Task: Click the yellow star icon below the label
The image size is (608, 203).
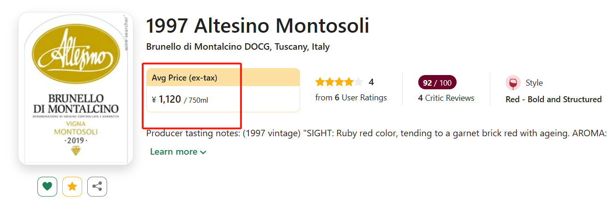Action: click(x=72, y=186)
